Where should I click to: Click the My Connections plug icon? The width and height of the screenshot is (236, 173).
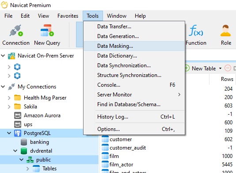tap(11, 87)
